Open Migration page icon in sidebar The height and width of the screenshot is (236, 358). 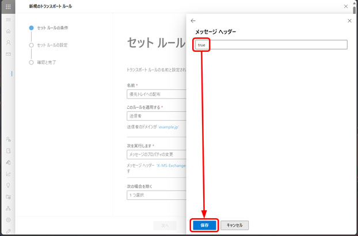pos(8,151)
